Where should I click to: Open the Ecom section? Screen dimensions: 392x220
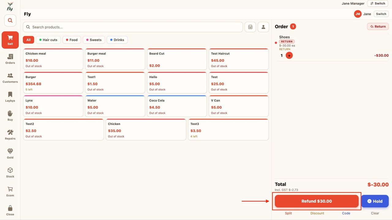pos(10,192)
